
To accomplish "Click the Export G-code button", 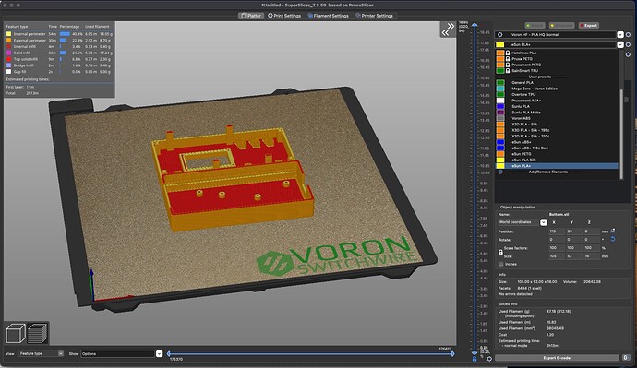I will (557, 358).
